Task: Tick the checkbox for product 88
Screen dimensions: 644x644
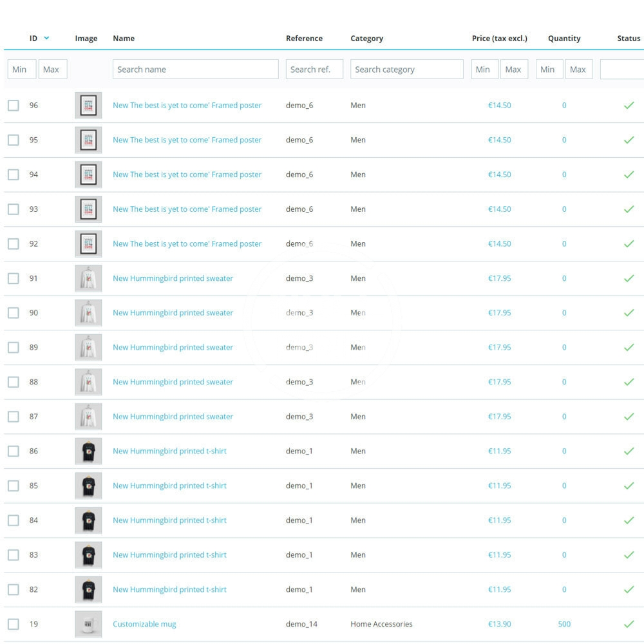Action: [14, 383]
